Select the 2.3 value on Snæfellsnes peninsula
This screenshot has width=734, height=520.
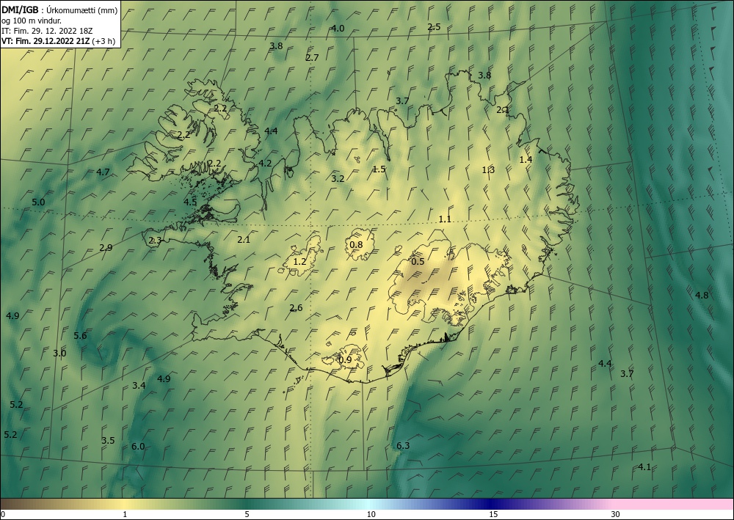pyautogui.click(x=155, y=241)
